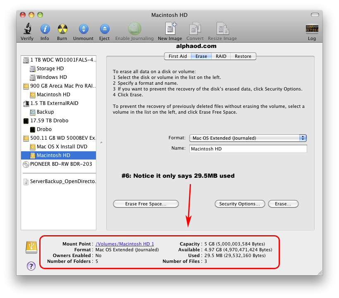Click the USB drive icon beside Mount Point
339x298 pixels.
pyautogui.click(x=31, y=248)
